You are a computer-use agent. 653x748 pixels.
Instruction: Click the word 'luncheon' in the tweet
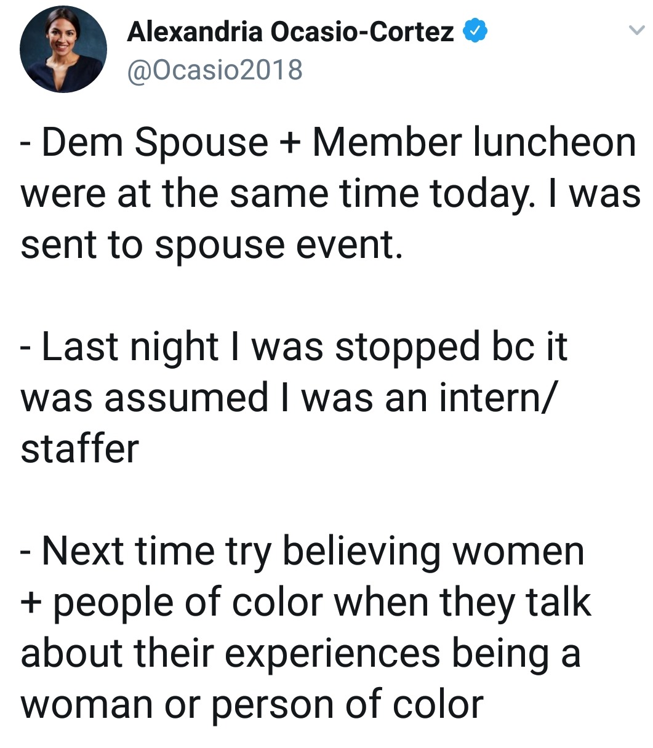pyautogui.click(x=555, y=142)
